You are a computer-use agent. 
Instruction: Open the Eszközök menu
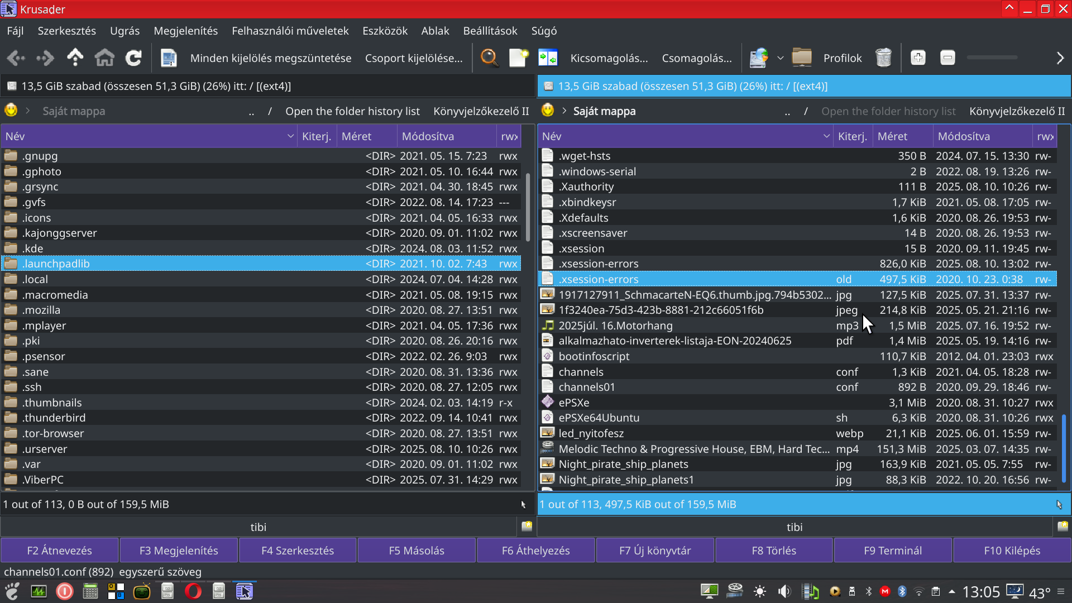(385, 31)
